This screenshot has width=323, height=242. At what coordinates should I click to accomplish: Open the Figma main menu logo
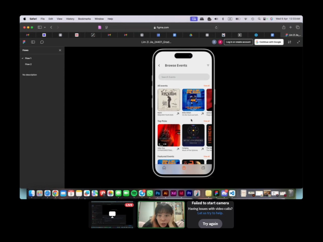(24, 42)
